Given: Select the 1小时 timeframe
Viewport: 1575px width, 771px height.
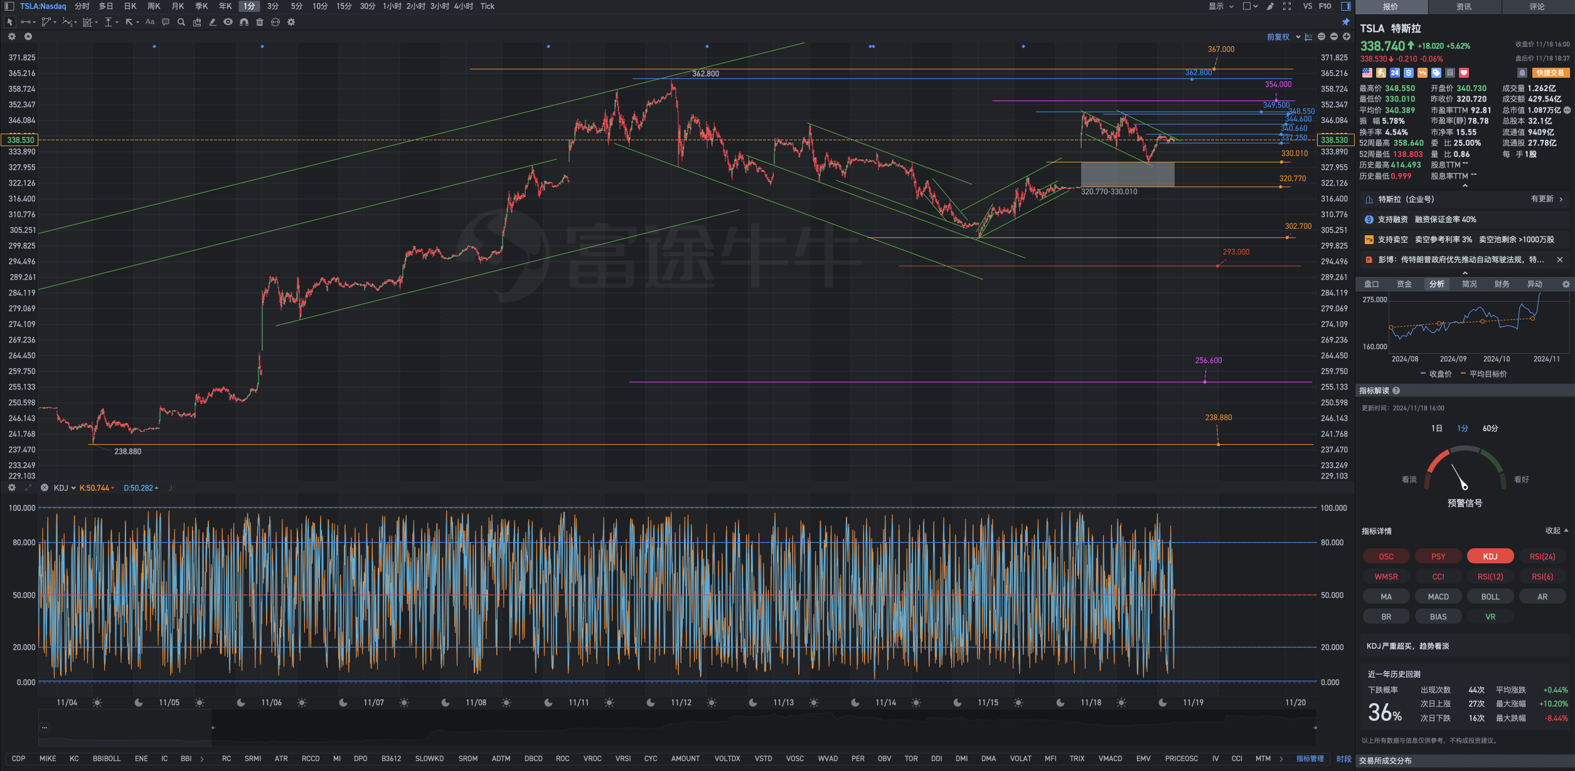Looking at the screenshot, I should click(x=392, y=6).
